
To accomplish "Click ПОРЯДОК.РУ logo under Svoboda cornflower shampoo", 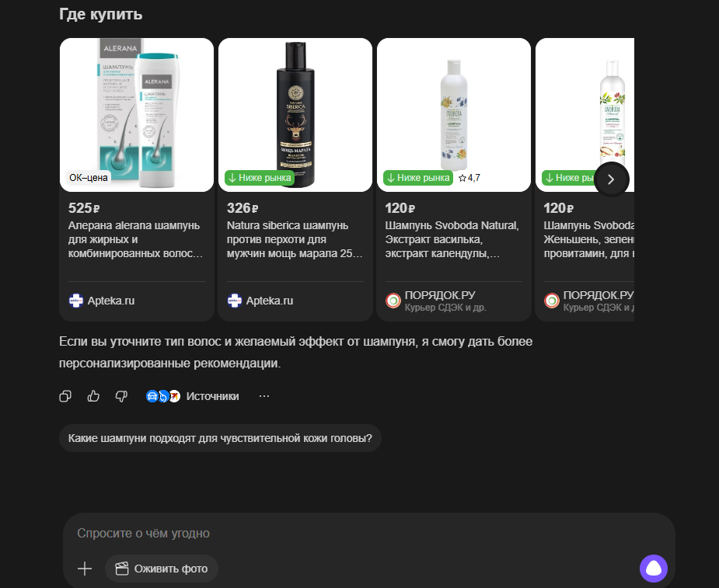I will click(393, 301).
